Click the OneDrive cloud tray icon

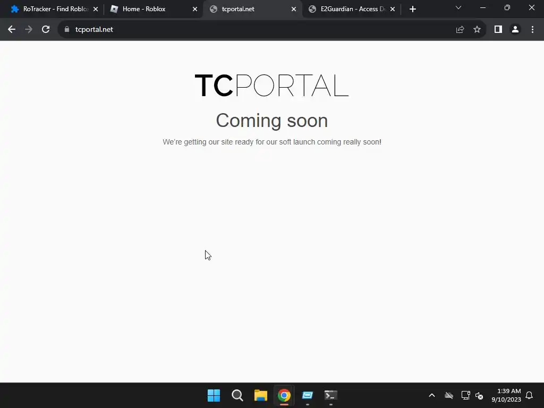click(x=449, y=395)
